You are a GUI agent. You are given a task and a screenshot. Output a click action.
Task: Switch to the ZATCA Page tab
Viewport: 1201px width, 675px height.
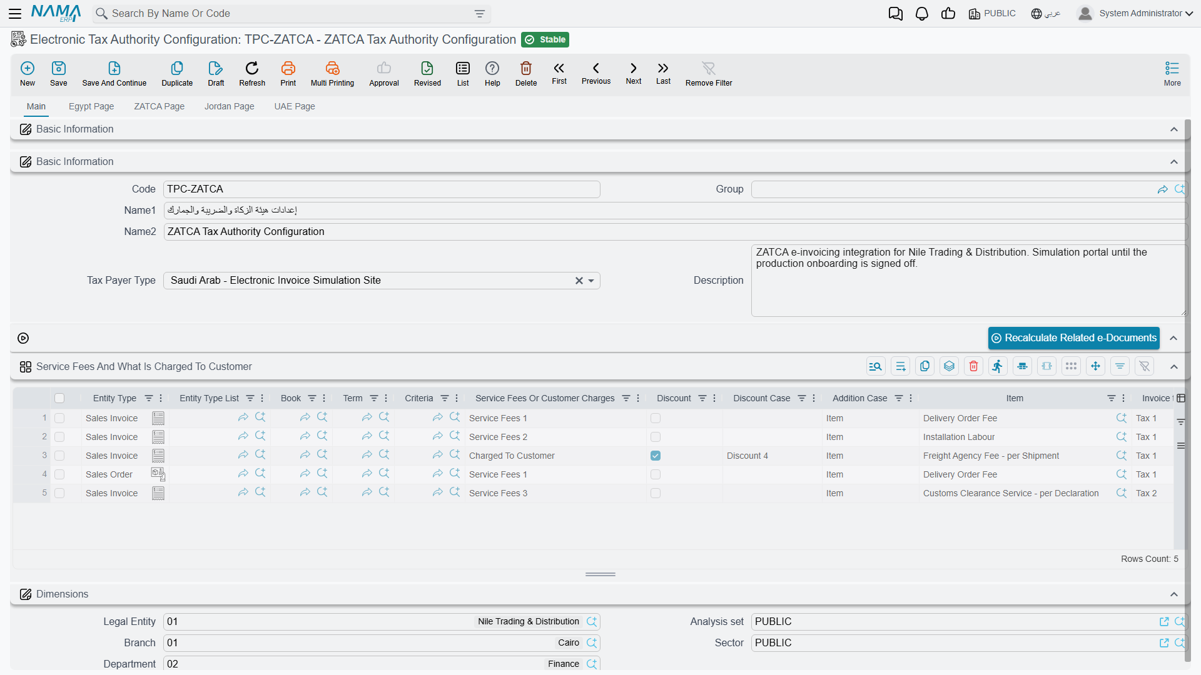[x=160, y=106]
